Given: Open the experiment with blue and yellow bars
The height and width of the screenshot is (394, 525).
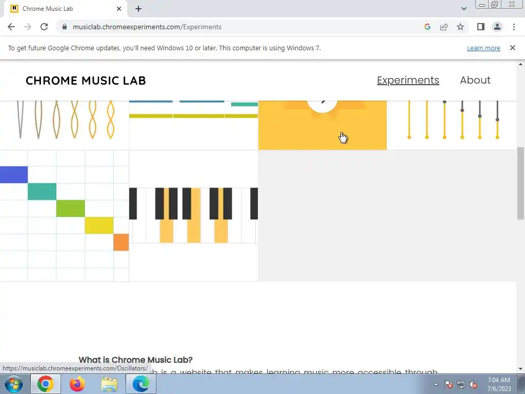Looking at the screenshot, I should 193,125.
